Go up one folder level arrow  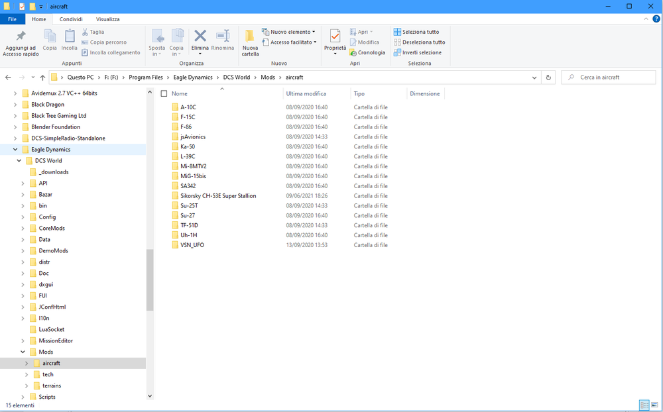point(42,77)
